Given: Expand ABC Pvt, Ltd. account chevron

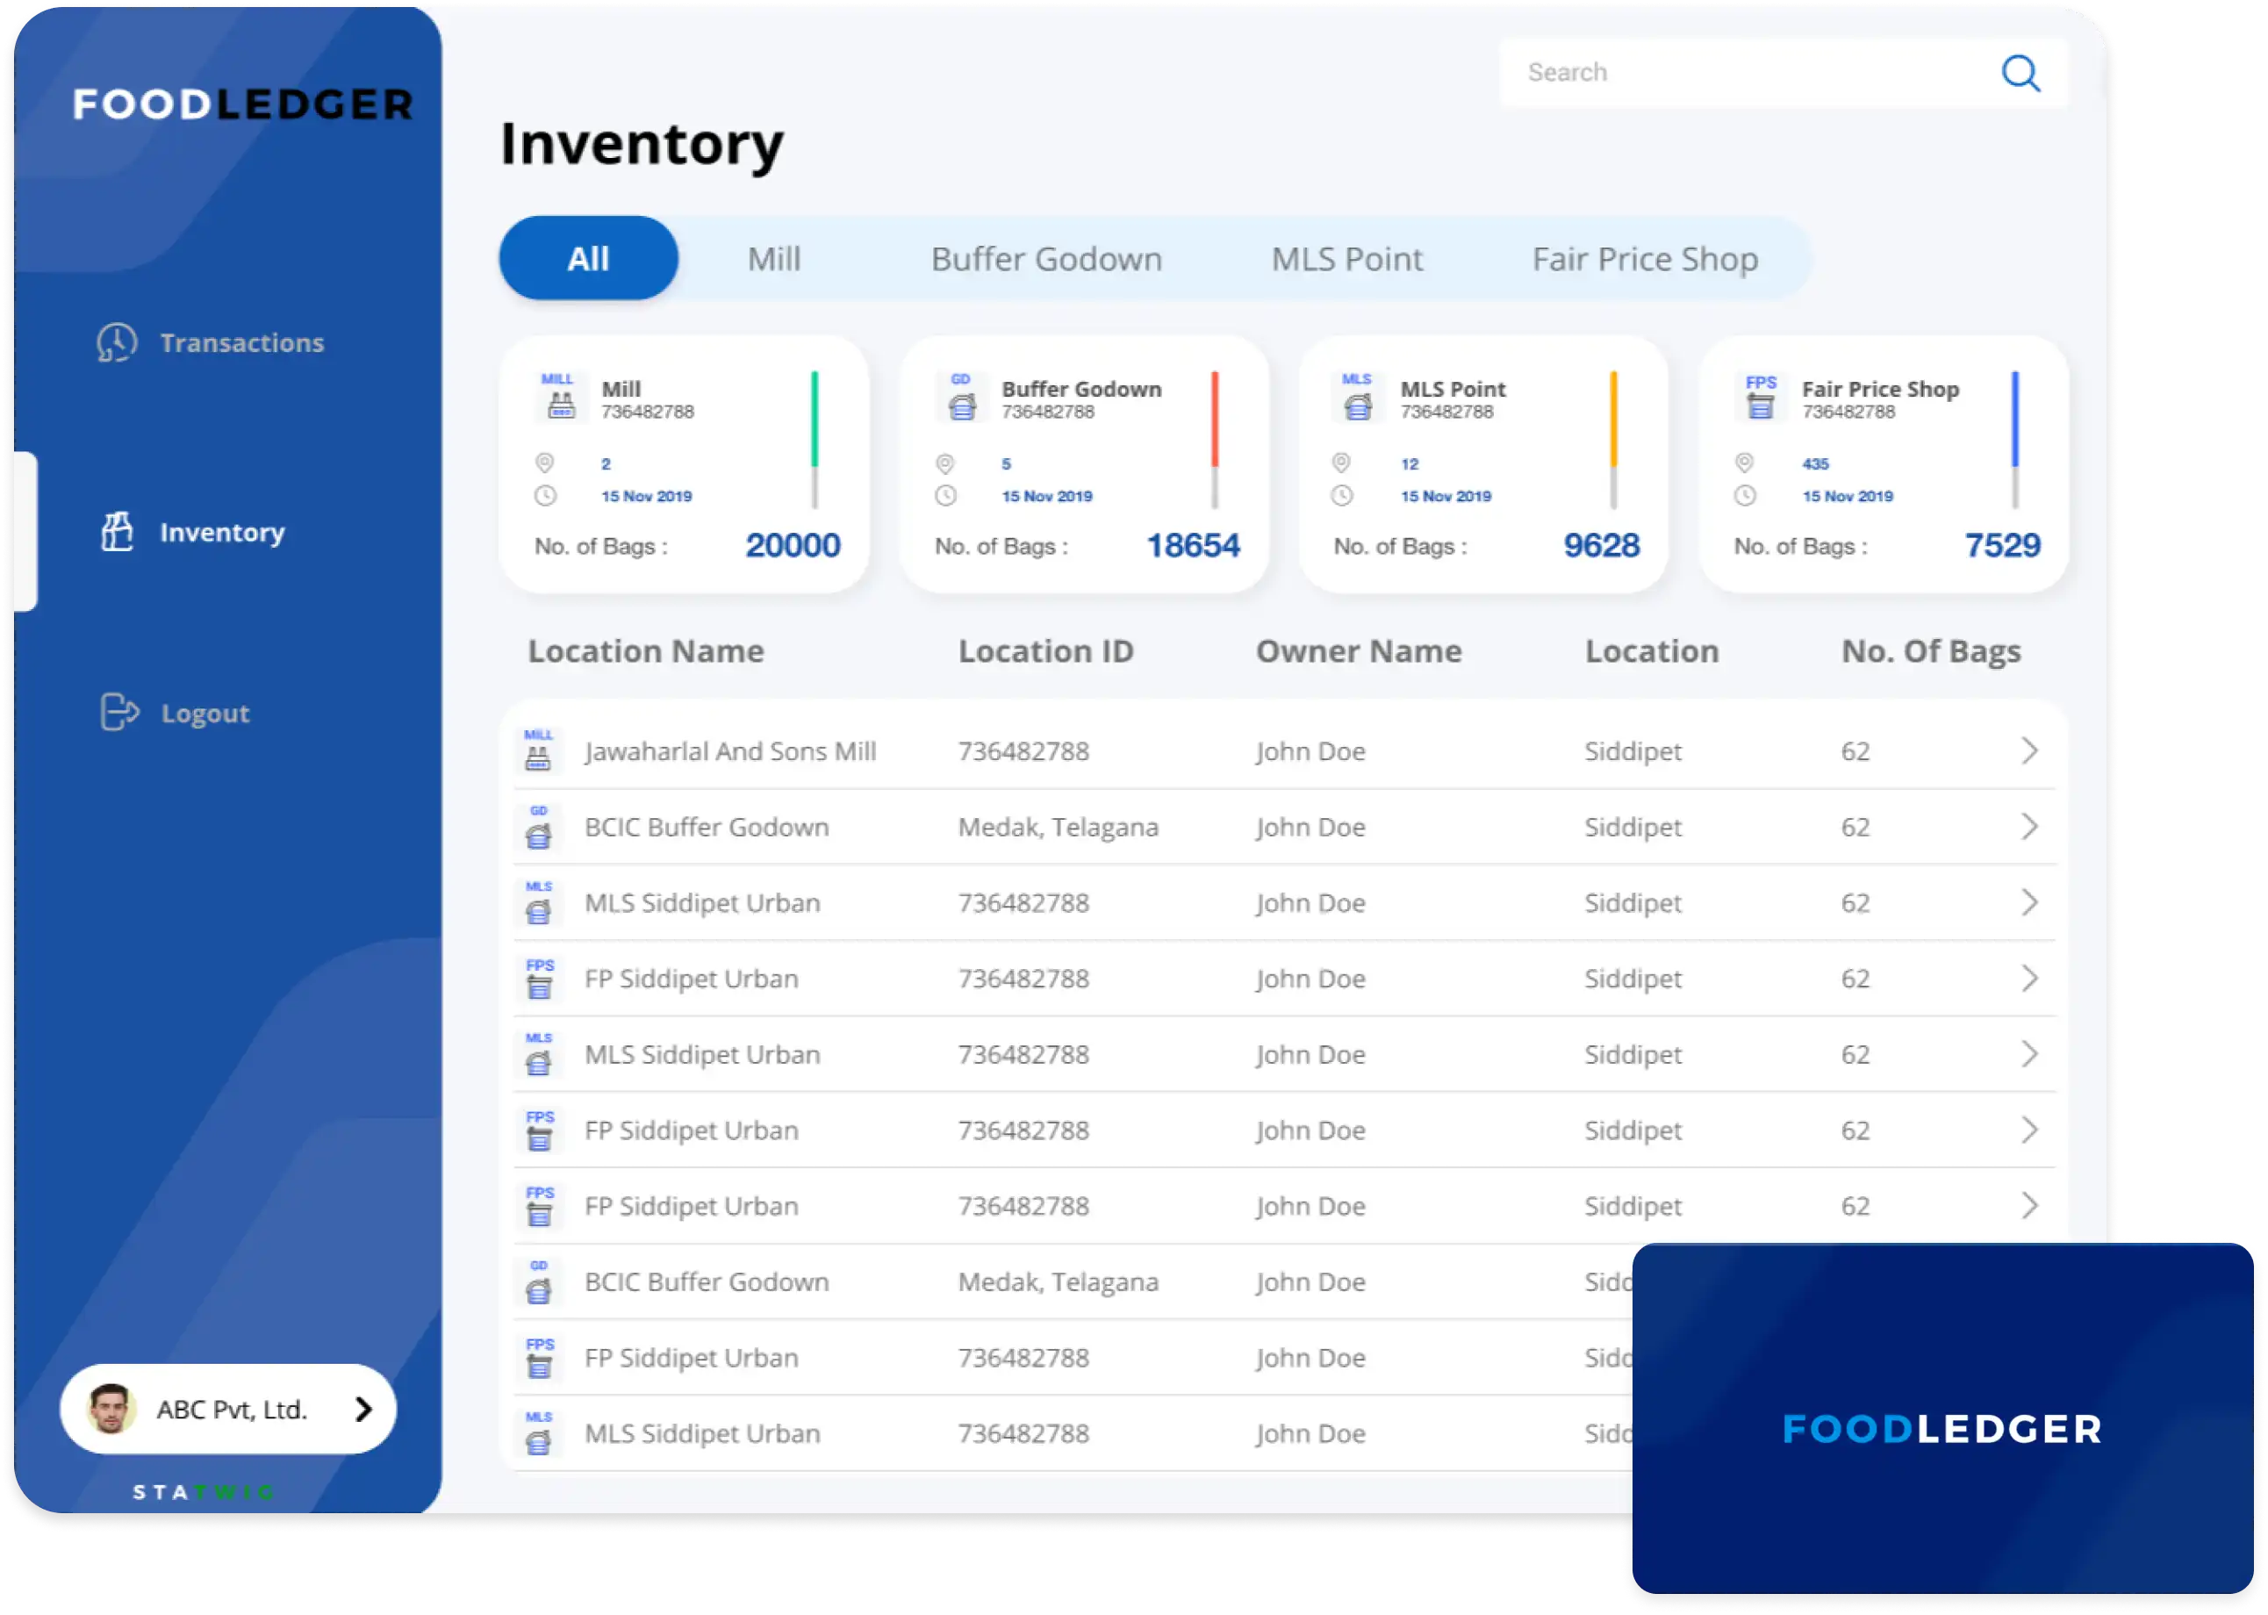Looking at the screenshot, I should [364, 1410].
